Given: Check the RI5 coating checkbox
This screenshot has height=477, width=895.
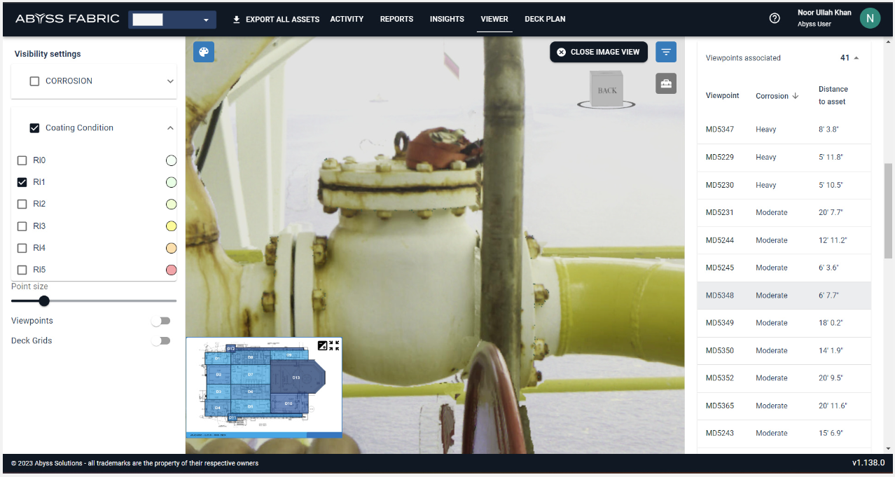Looking at the screenshot, I should 22,270.
